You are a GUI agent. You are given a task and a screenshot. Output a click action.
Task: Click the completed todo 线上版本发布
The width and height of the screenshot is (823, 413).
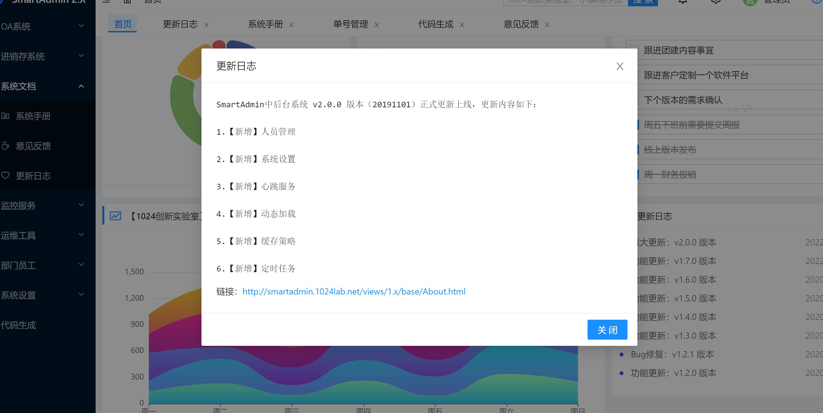[670, 150]
